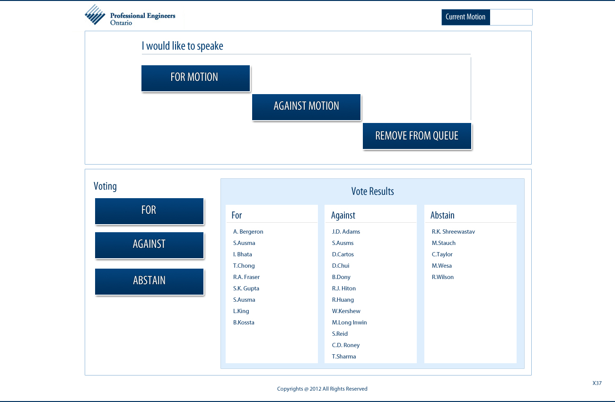Click the copyright 2012 footer text
The height and width of the screenshot is (402, 615).
(x=322, y=389)
